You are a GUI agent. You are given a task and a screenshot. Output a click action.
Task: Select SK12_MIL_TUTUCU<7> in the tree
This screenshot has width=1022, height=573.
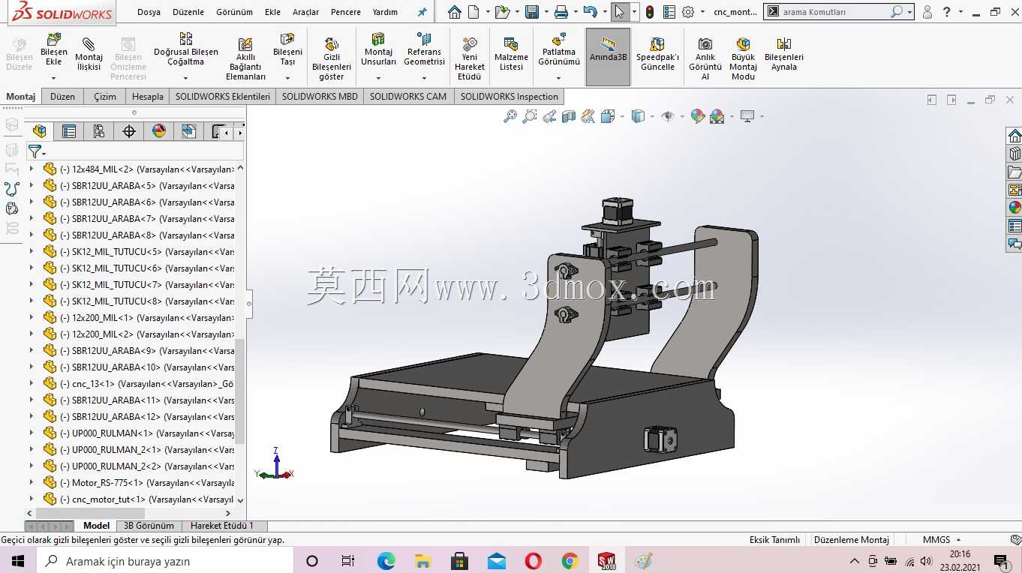138,284
